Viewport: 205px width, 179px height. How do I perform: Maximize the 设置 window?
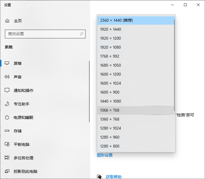tap(185, 5)
